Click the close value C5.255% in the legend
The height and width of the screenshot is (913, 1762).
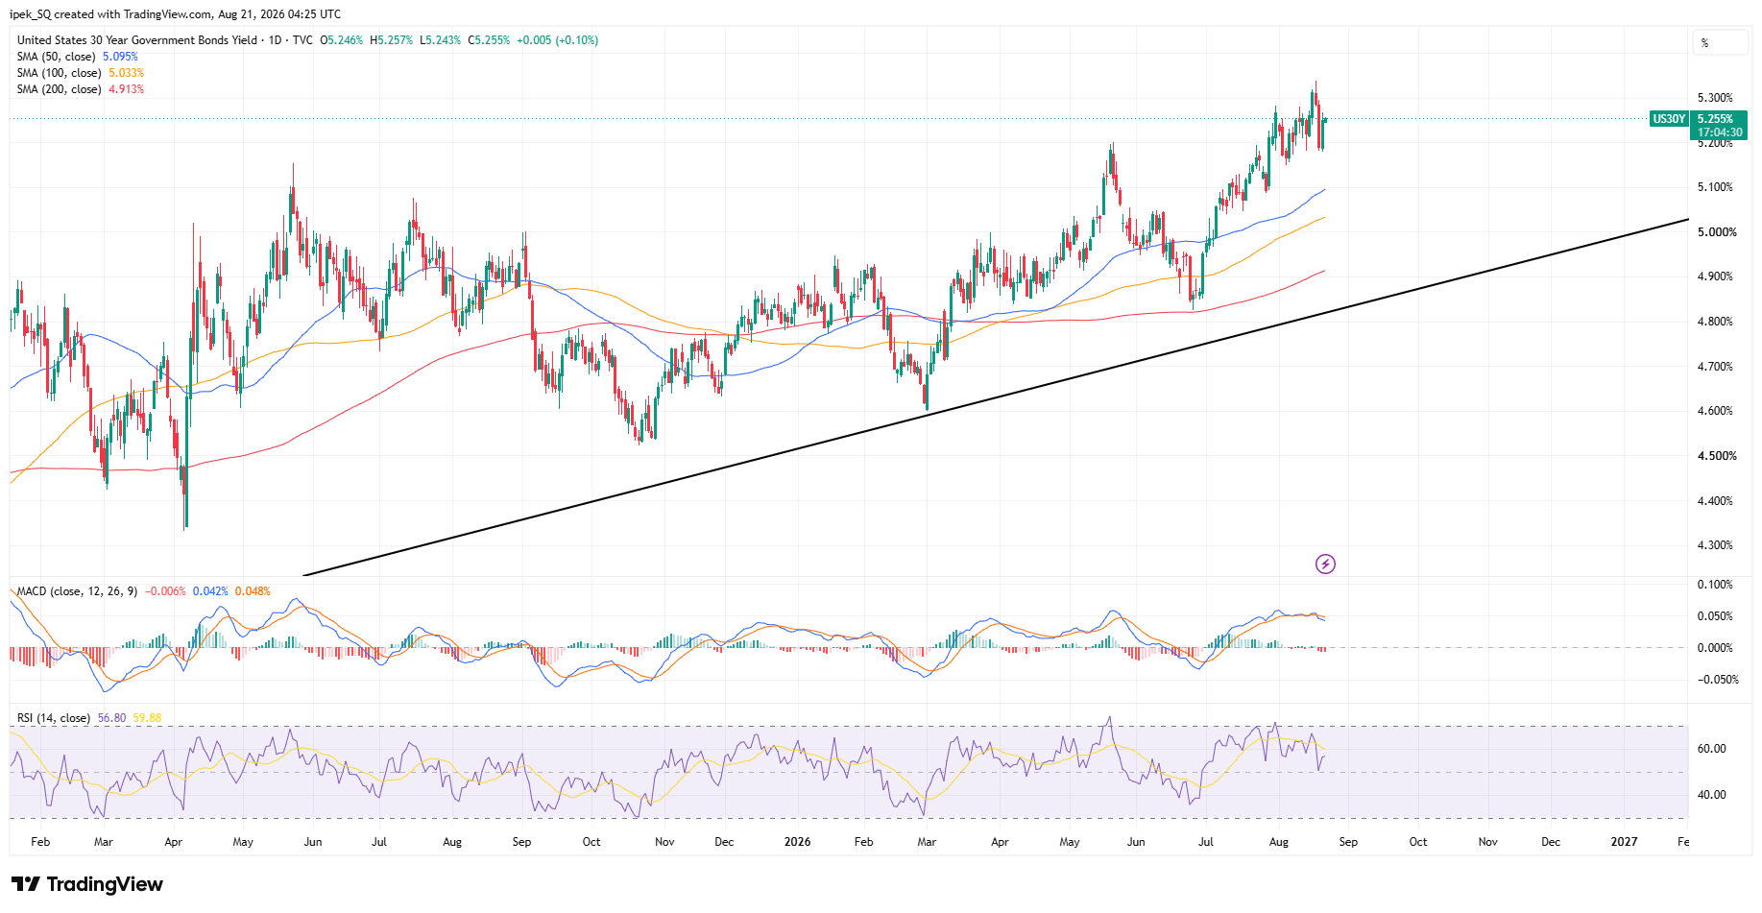tap(489, 40)
